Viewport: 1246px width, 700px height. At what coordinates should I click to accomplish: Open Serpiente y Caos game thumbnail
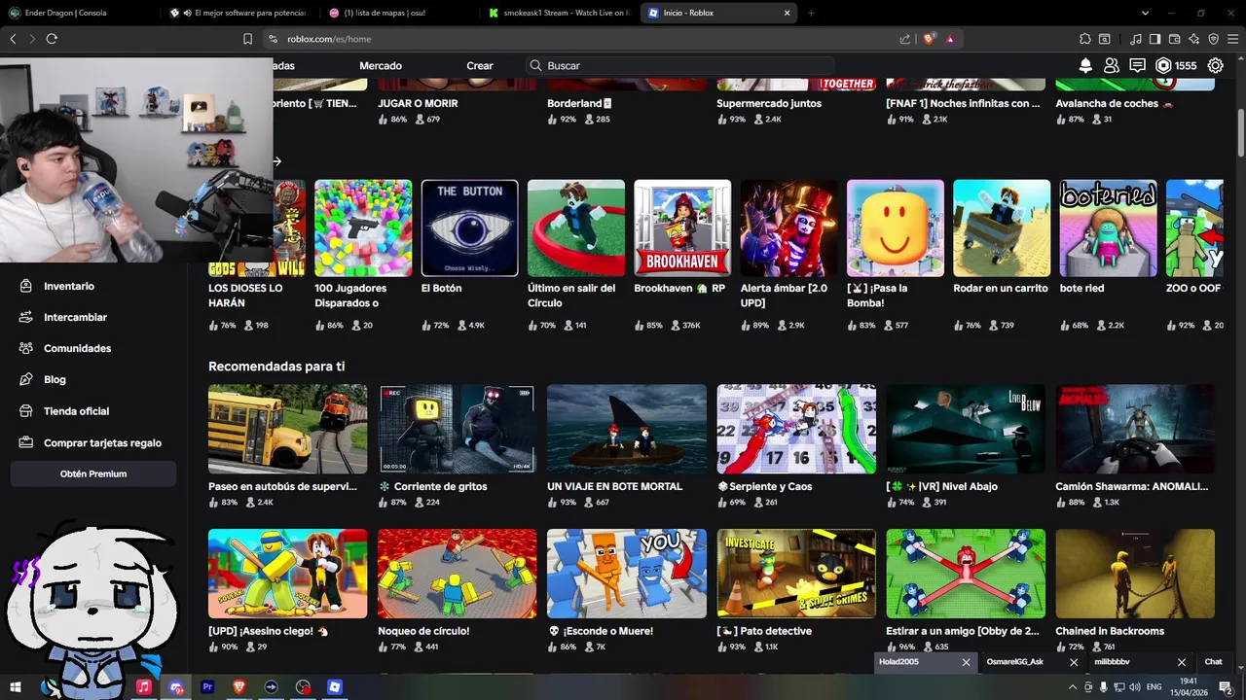(x=796, y=429)
